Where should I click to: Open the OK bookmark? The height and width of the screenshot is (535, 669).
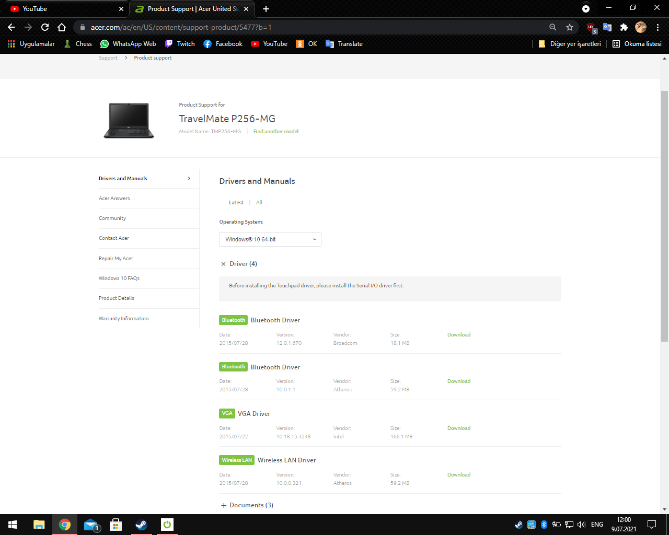(307, 44)
